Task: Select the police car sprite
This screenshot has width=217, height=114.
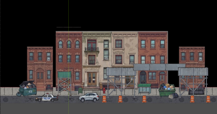Action: (x=47, y=97)
